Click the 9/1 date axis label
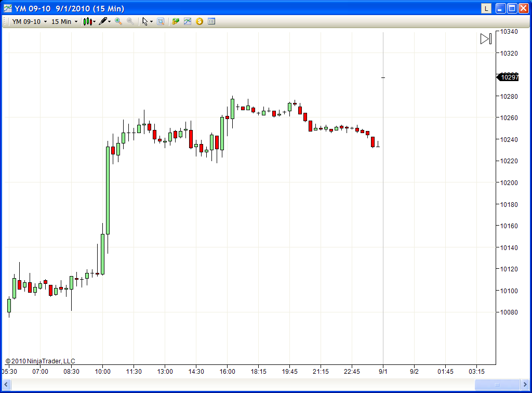Image resolution: width=532 pixels, height=393 pixels. pyautogui.click(x=383, y=372)
